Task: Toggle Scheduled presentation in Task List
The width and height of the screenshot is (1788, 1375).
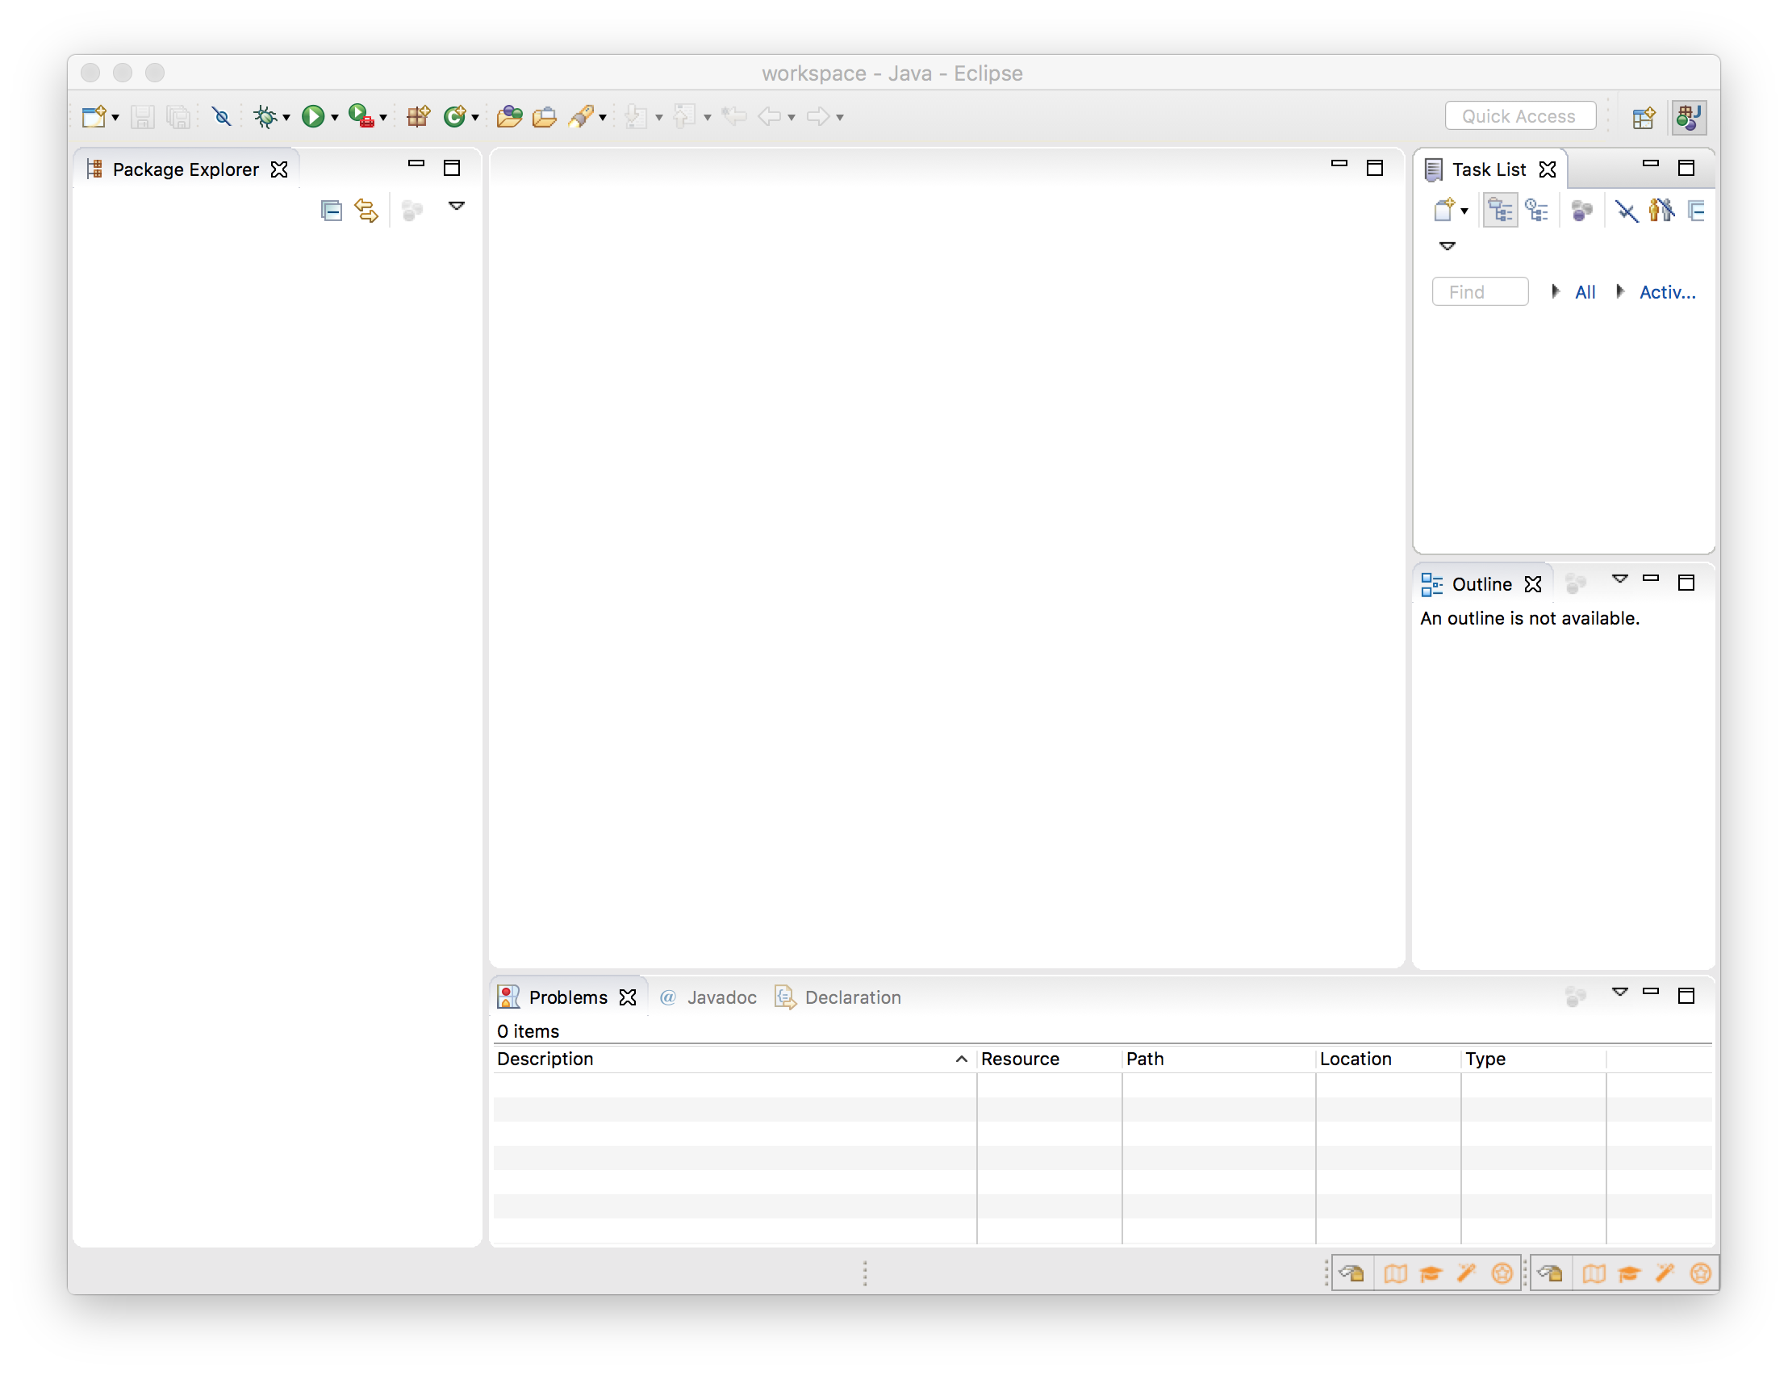Action: coord(1536,211)
